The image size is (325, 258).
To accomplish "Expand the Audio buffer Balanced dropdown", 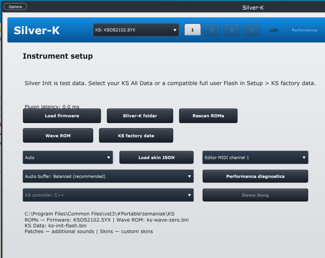I will (x=108, y=176).
